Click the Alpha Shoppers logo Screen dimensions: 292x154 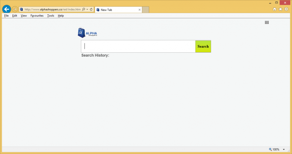pos(87,32)
